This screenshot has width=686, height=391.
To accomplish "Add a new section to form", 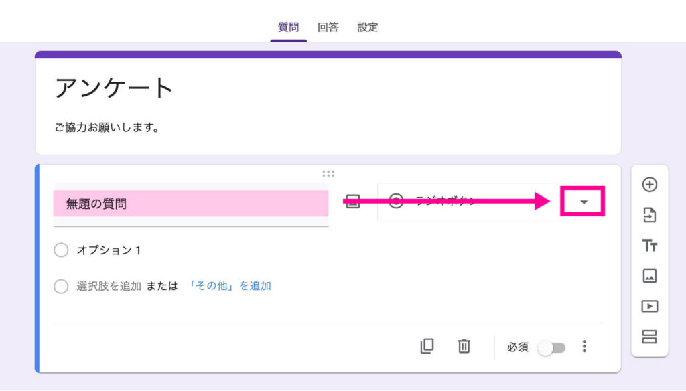I will click(x=649, y=336).
